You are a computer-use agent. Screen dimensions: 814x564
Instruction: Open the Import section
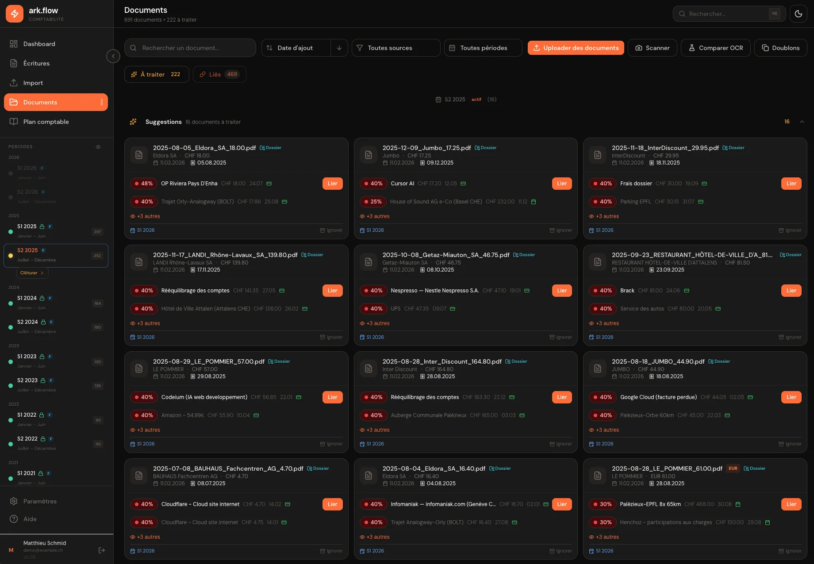coord(33,83)
